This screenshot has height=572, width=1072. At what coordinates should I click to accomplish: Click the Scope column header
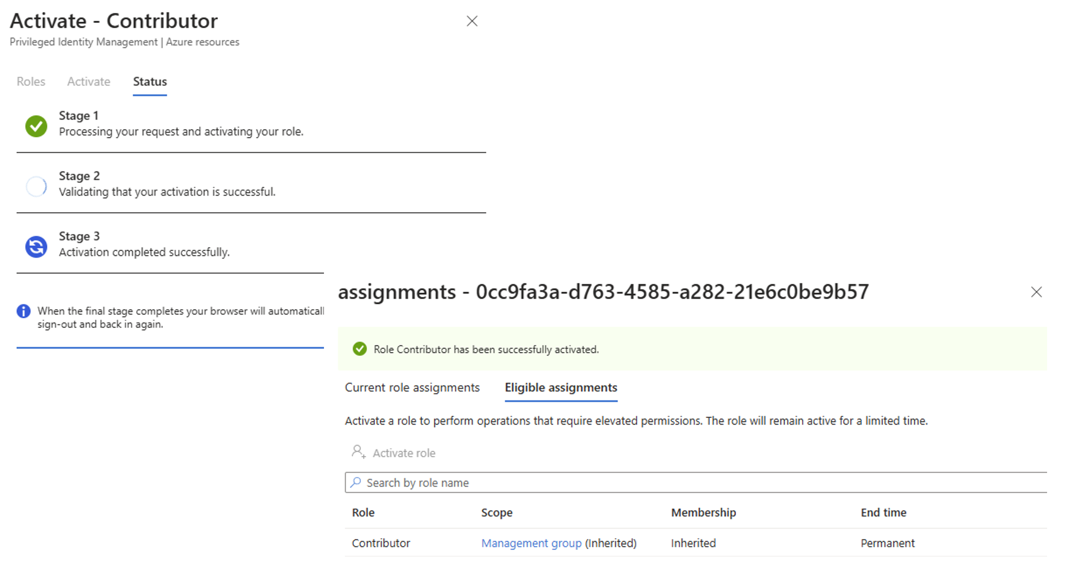pyautogui.click(x=497, y=512)
